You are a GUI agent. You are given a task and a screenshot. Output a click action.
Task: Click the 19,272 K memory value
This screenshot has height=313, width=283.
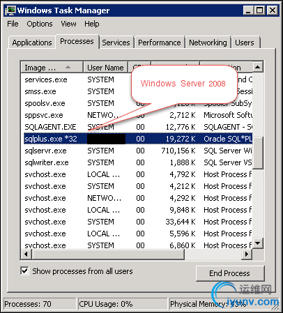tap(181, 139)
